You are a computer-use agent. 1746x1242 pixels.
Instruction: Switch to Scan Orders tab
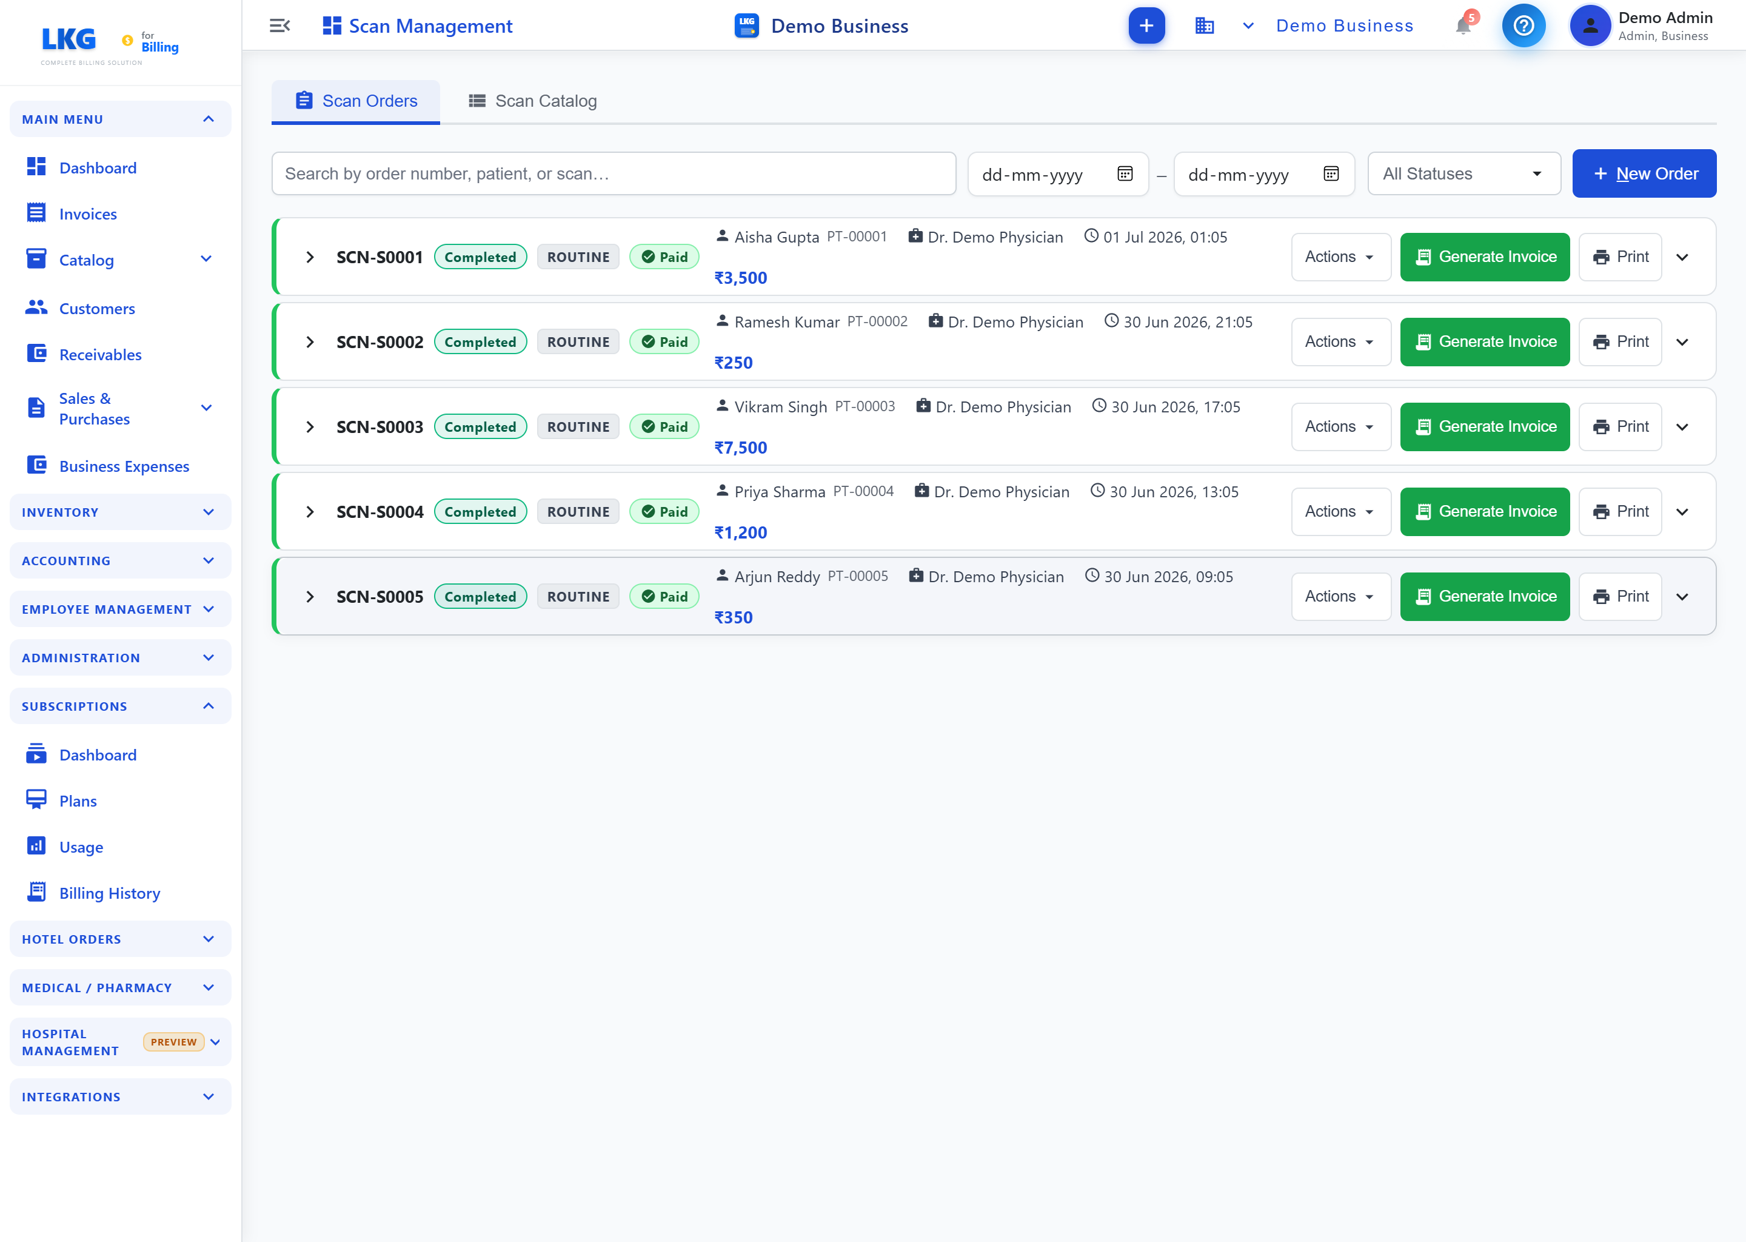pyautogui.click(x=355, y=101)
